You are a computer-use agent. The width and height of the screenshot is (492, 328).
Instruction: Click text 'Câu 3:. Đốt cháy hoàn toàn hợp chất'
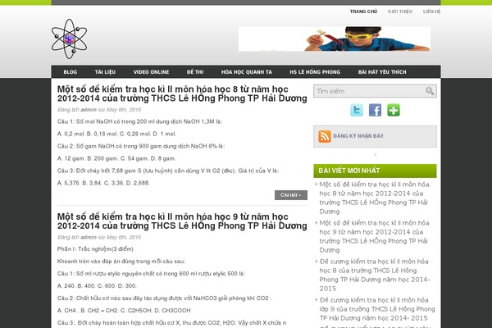click(171, 322)
